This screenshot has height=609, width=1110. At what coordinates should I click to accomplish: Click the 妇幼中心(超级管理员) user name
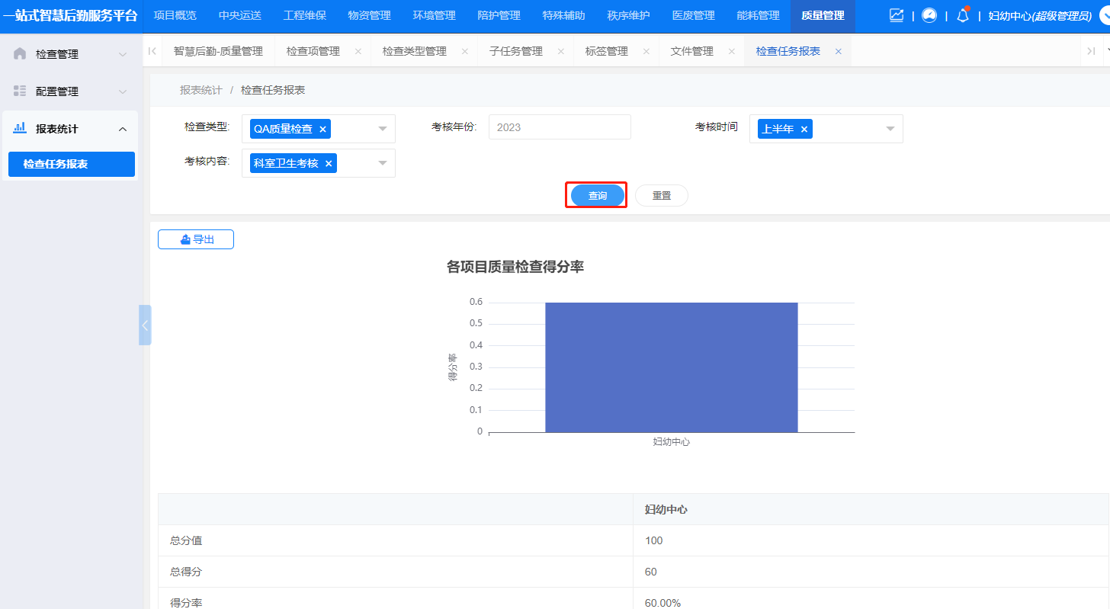1040,16
